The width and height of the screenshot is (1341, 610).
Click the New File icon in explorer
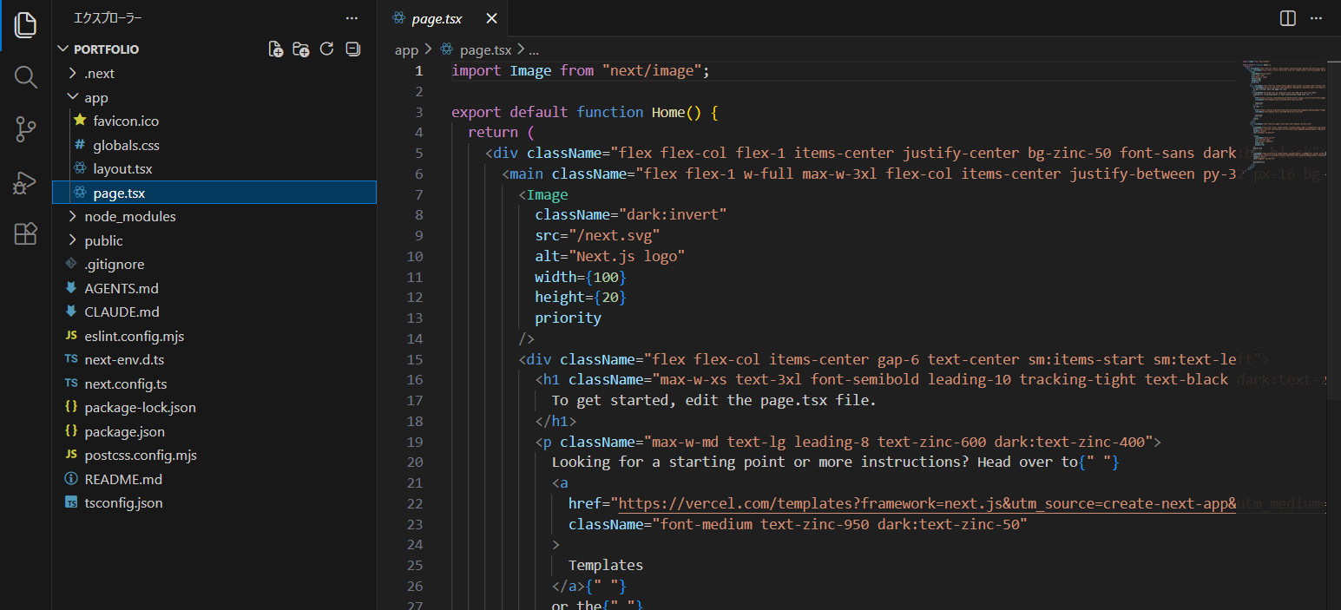[275, 49]
